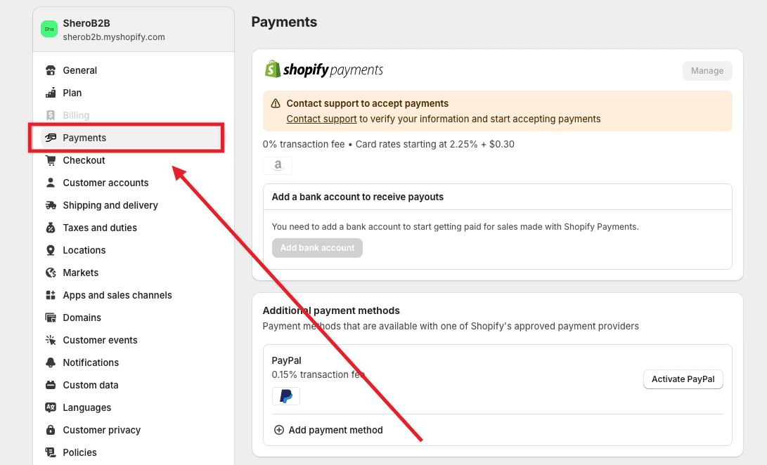Click the Checkout shopping cart icon
The width and height of the screenshot is (767, 465).
(50, 160)
